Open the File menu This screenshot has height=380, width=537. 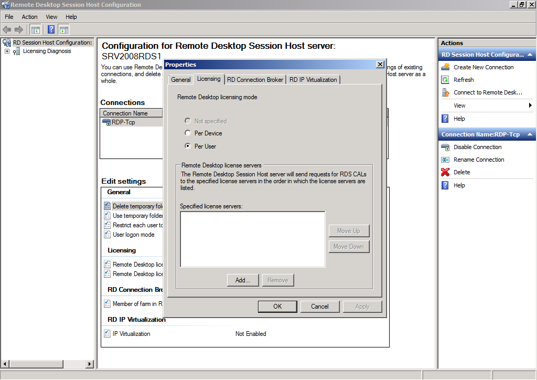(x=9, y=17)
